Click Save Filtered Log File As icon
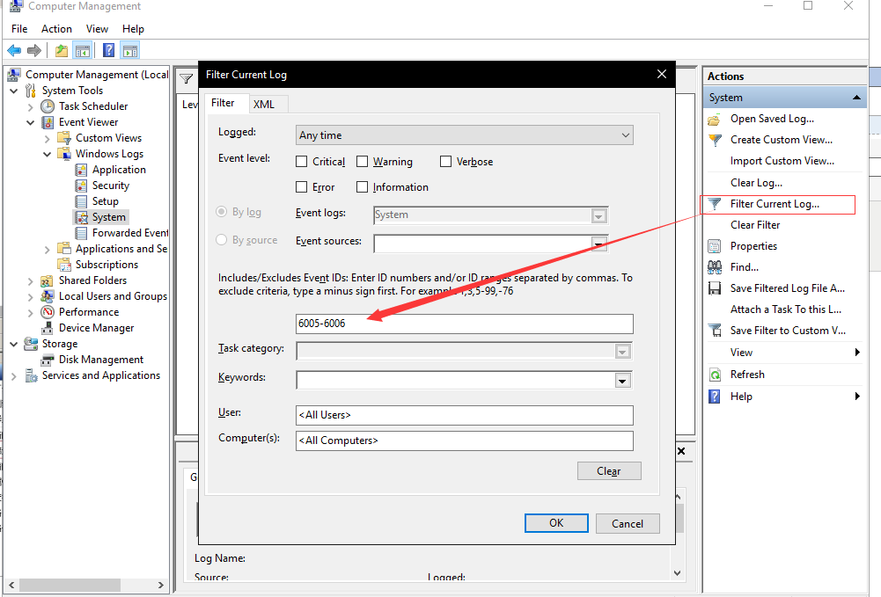Image resolution: width=881 pixels, height=597 pixels. (716, 288)
